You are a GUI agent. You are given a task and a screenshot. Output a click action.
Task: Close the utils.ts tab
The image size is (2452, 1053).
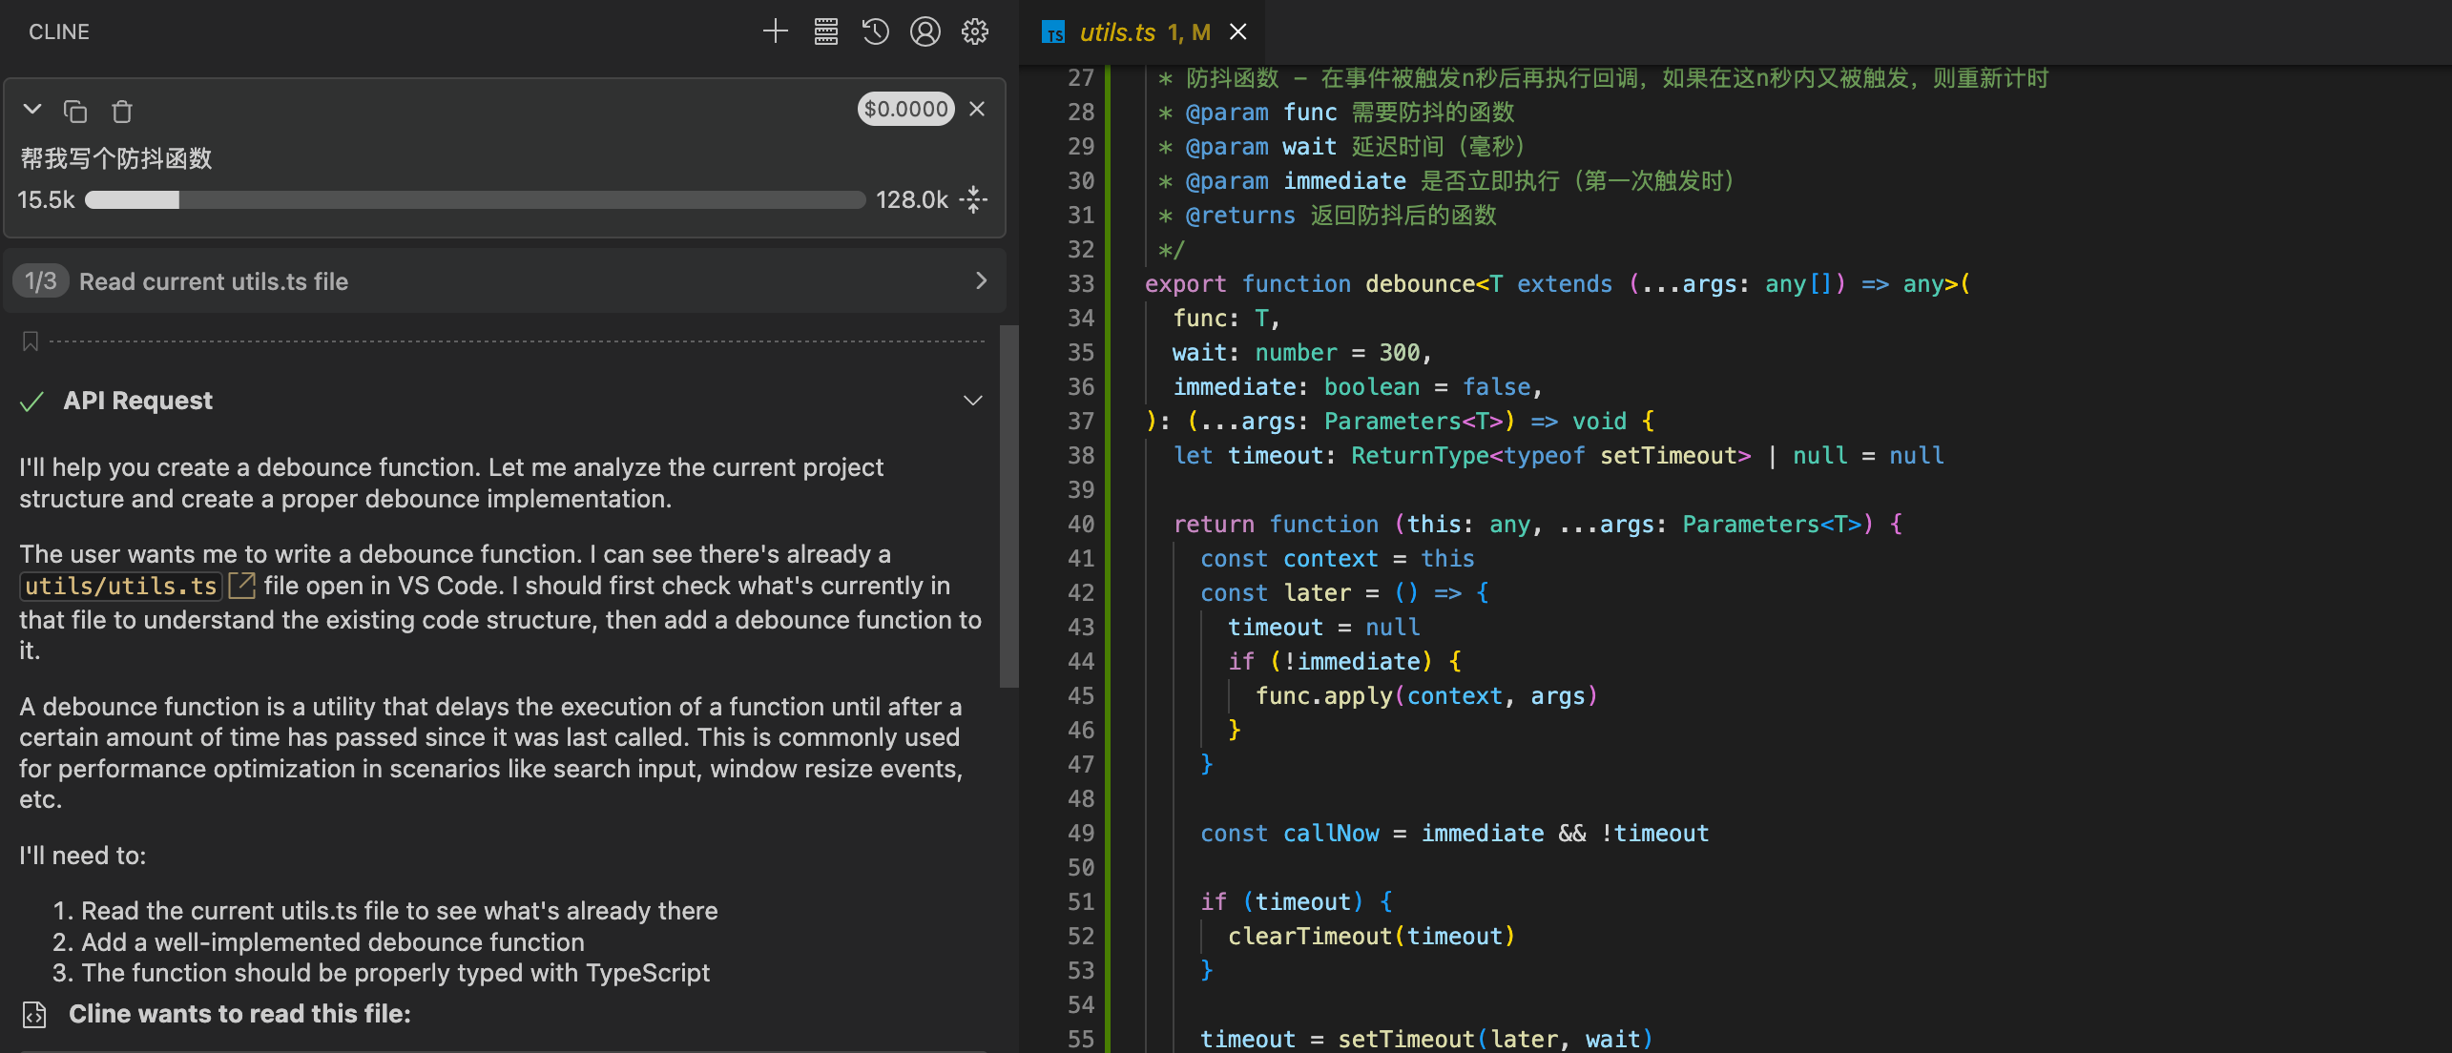point(1237,32)
